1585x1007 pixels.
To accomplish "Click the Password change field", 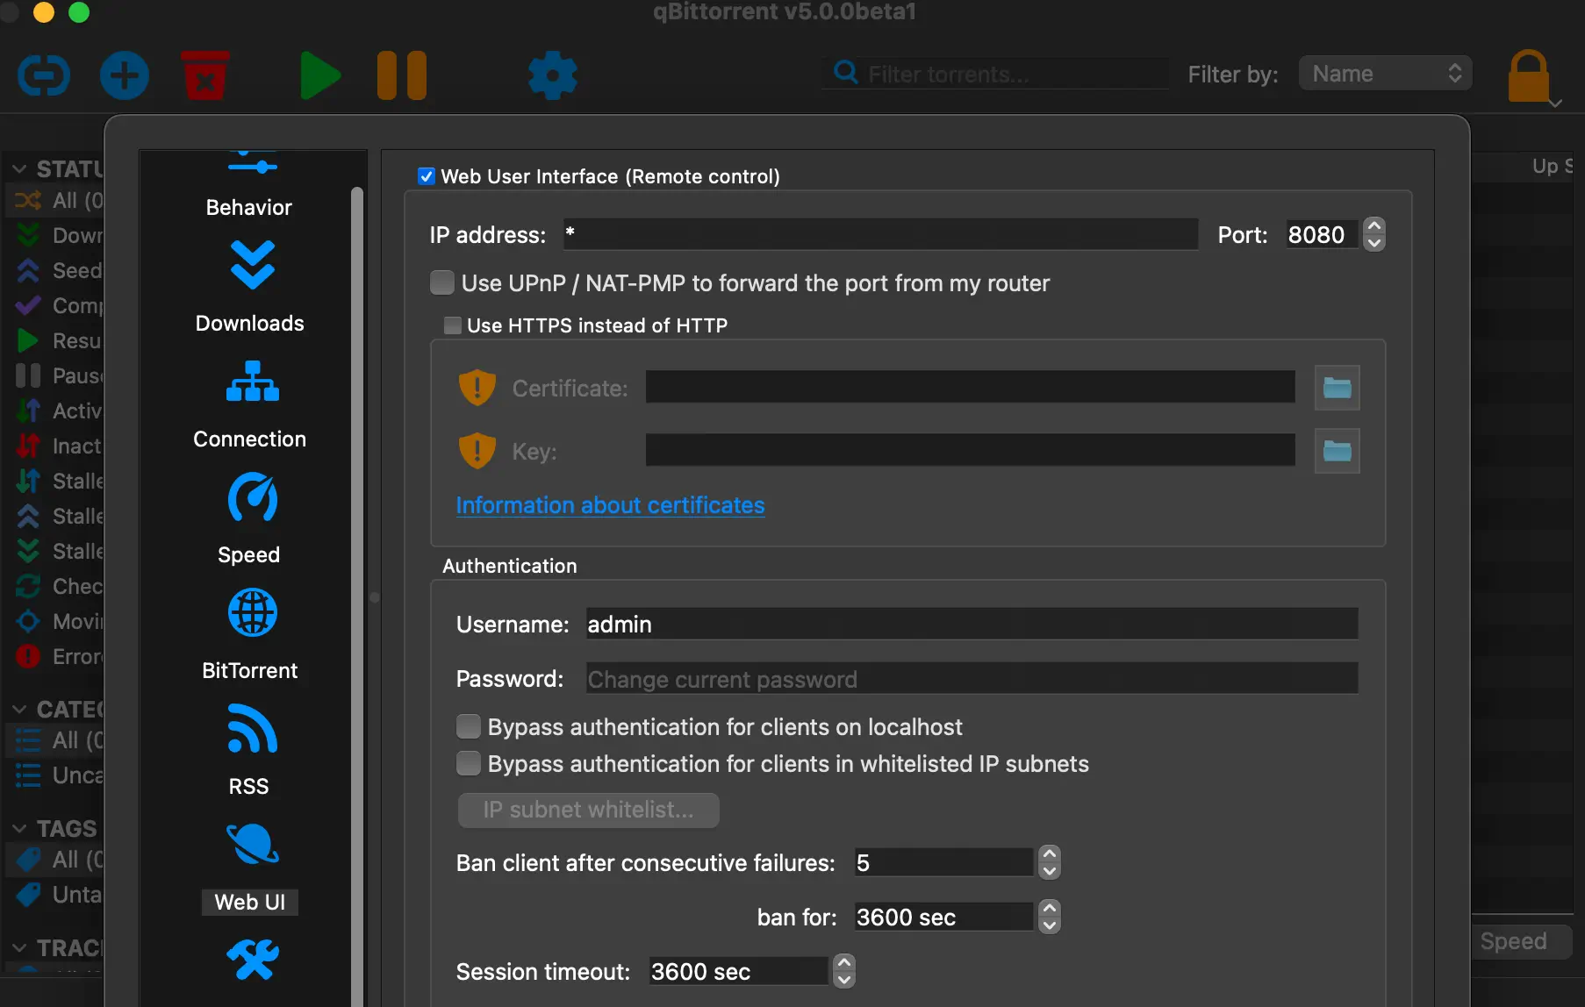I will pyautogui.click(x=972, y=678).
